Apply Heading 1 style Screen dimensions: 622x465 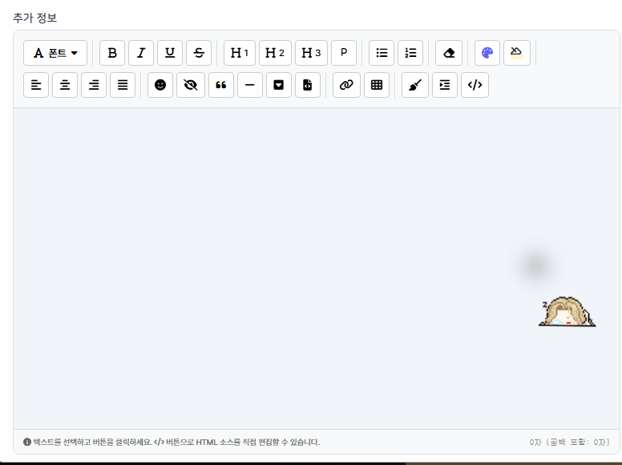click(240, 53)
